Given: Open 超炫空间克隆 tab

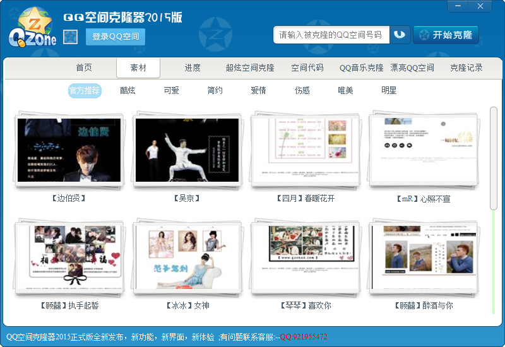Looking at the screenshot, I should [250, 68].
